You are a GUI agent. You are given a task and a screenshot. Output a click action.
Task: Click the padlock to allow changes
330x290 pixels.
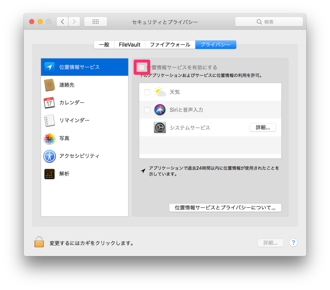click(x=39, y=241)
